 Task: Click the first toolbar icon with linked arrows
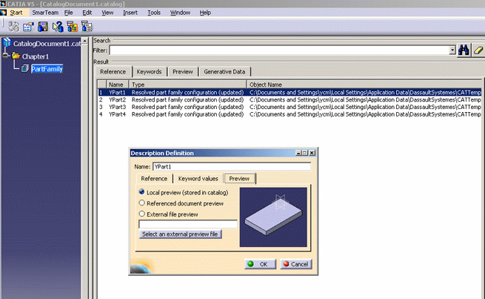(14, 27)
